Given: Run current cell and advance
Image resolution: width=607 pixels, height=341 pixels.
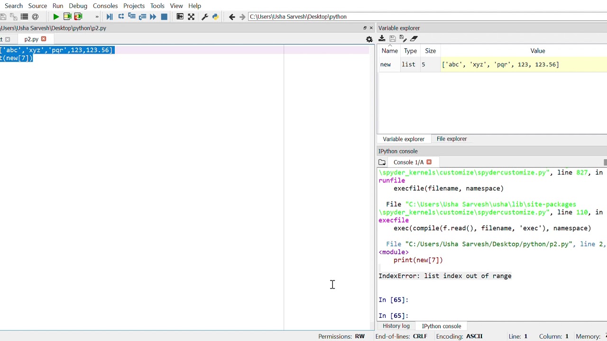Looking at the screenshot, I should (x=79, y=17).
